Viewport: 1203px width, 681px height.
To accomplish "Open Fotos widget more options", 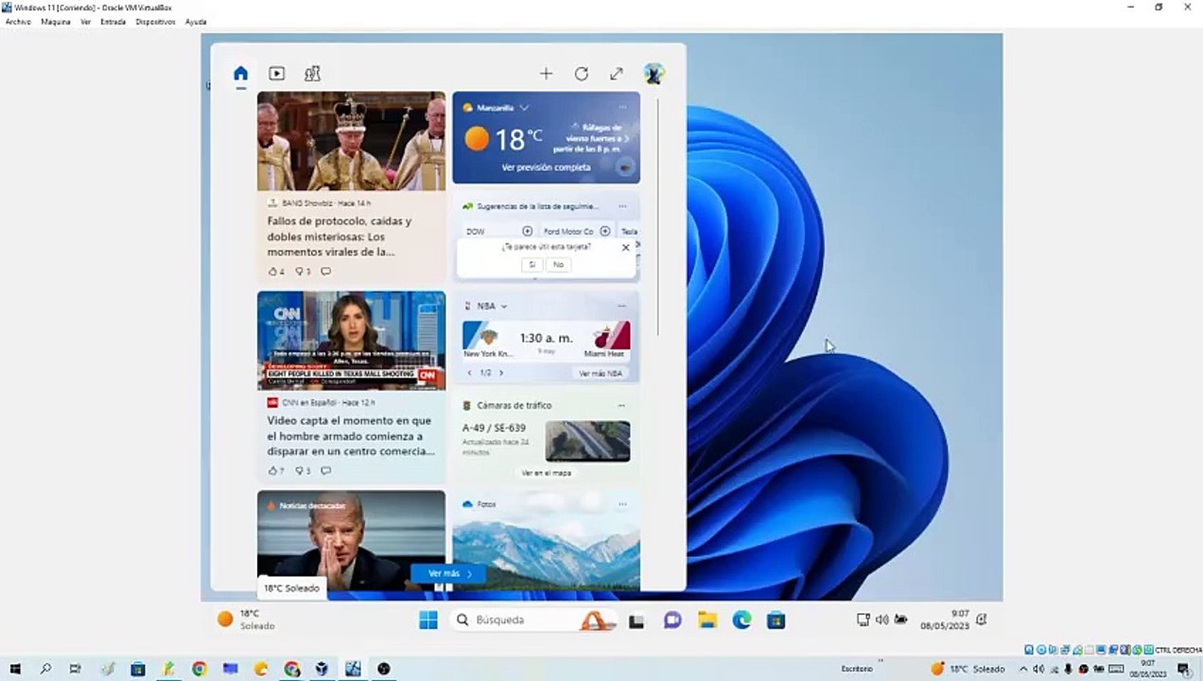I will click(x=621, y=504).
